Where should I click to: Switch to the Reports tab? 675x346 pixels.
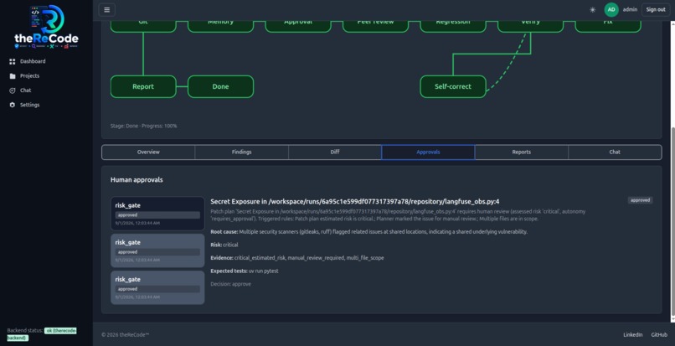tap(521, 152)
